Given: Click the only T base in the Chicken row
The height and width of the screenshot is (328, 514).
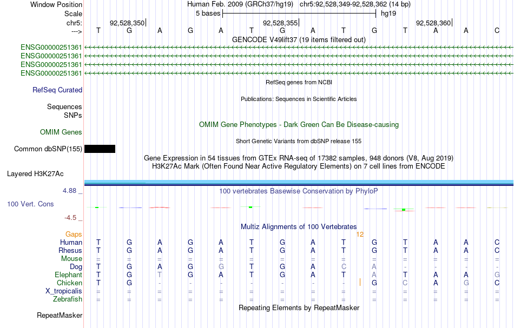Looking at the screenshot, I should point(98,283).
